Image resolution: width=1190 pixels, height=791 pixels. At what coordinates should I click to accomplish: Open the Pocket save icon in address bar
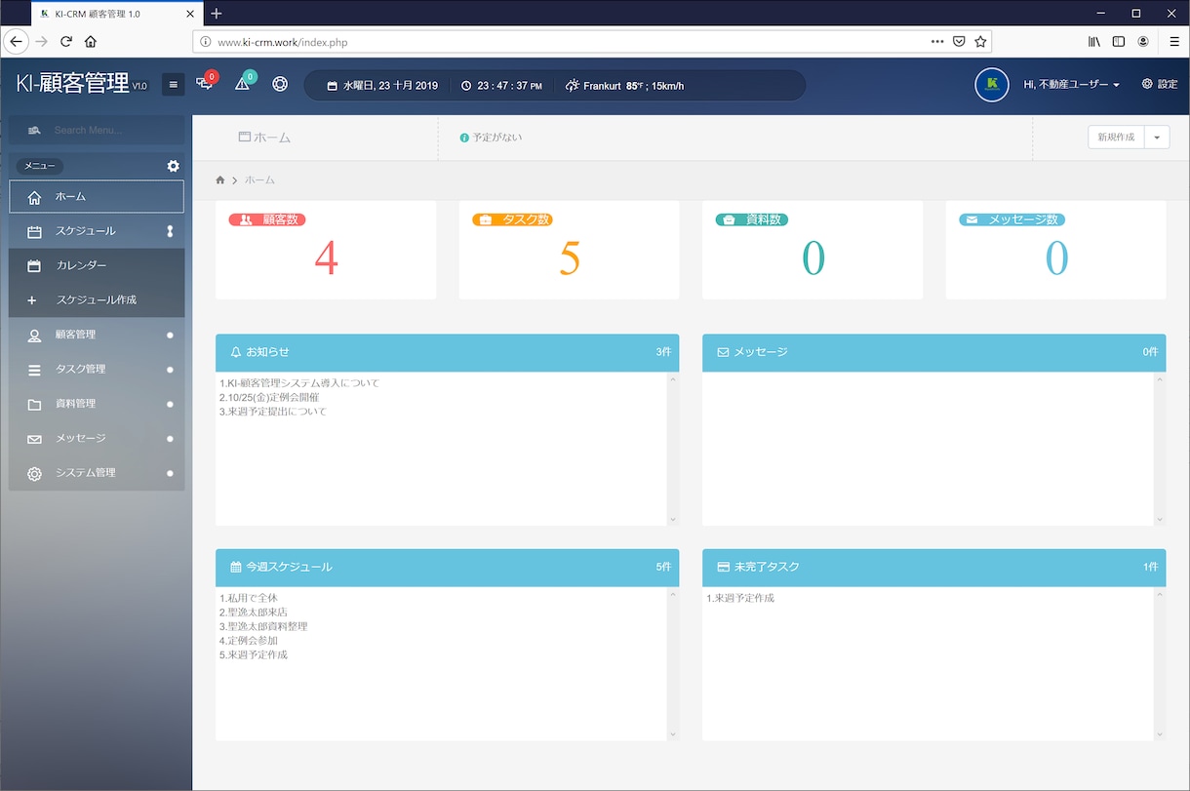pyautogui.click(x=959, y=42)
